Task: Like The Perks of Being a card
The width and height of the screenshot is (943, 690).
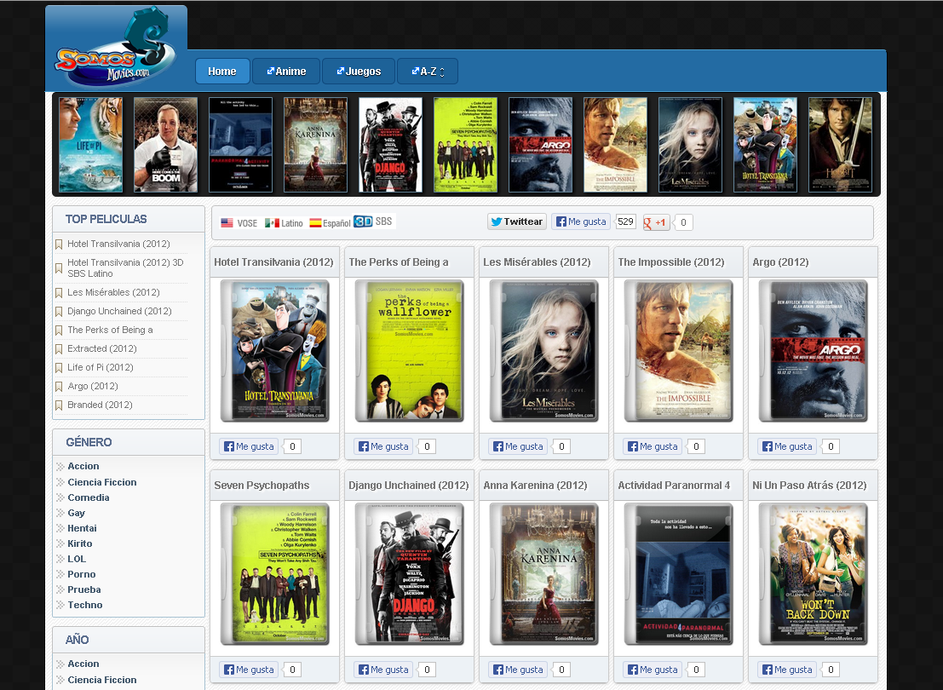Action: [x=383, y=446]
